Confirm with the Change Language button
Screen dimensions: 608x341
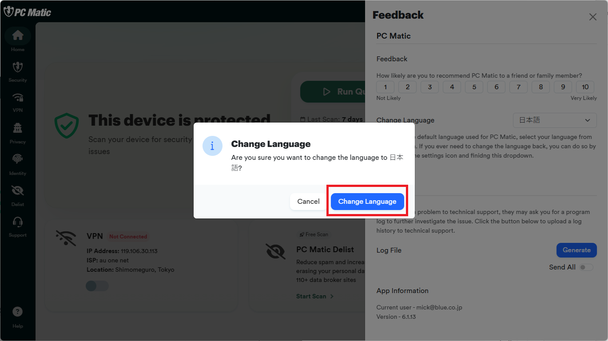coord(367,202)
